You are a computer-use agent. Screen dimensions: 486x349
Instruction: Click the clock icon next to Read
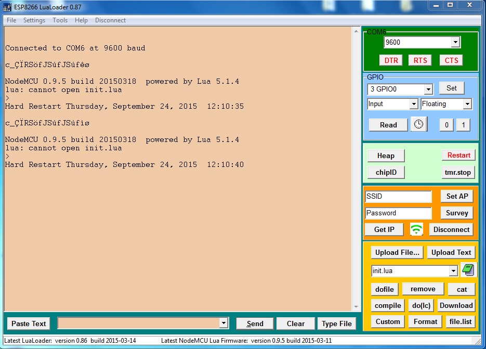point(419,124)
